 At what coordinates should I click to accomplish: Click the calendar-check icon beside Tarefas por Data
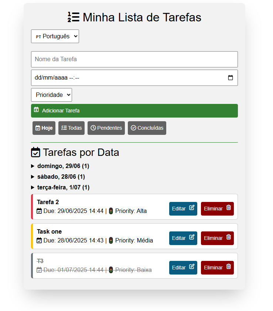tap(36, 152)
